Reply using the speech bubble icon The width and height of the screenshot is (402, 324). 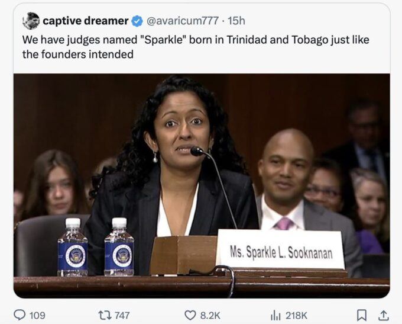[20, 315]
